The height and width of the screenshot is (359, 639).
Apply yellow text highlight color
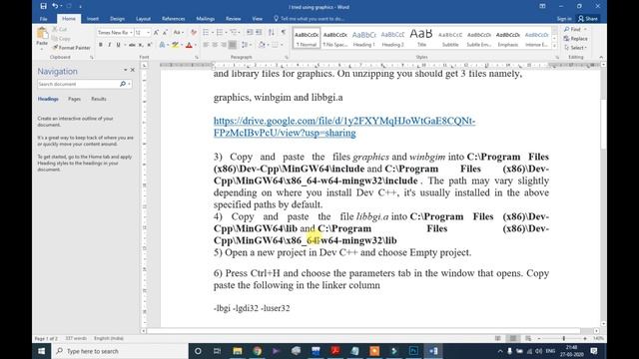click(x=176, y=45)
